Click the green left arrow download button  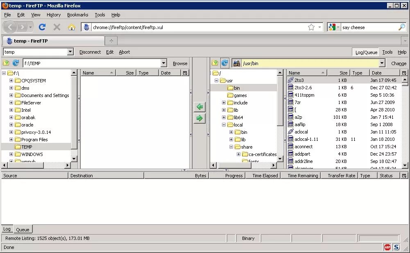[x=199, y=106]
